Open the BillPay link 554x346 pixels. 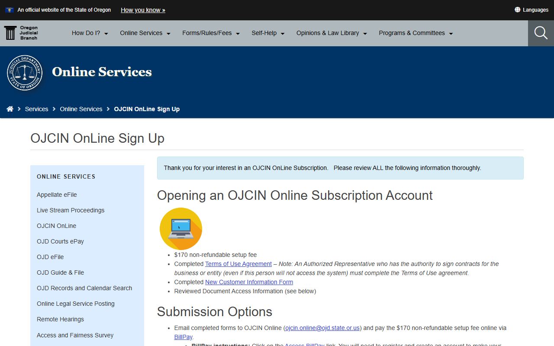point(183,337)
